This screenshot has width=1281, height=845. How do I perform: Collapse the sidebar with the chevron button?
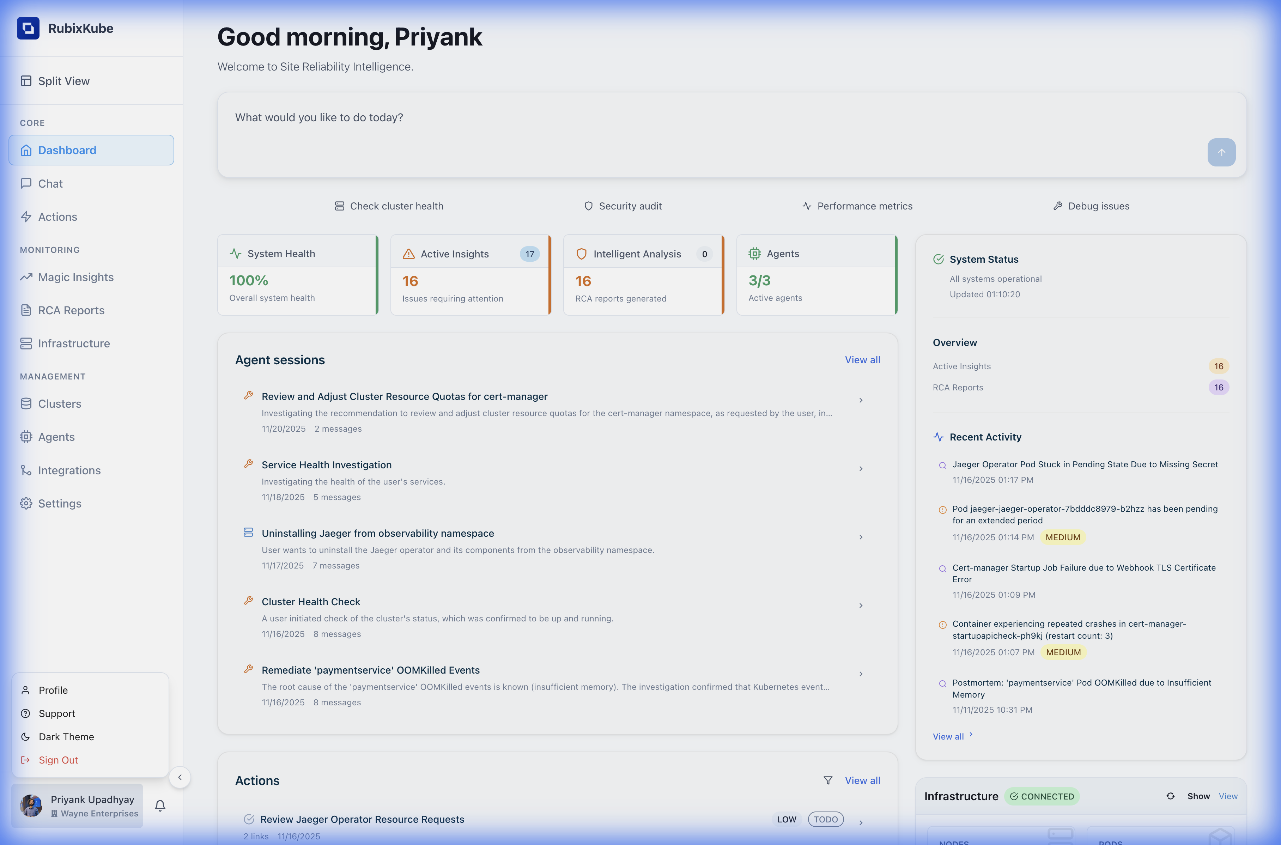coord(180,777)
